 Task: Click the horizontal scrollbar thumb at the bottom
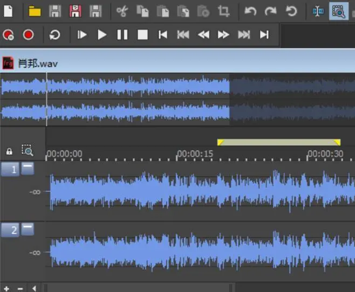click(x=139, y=288)
